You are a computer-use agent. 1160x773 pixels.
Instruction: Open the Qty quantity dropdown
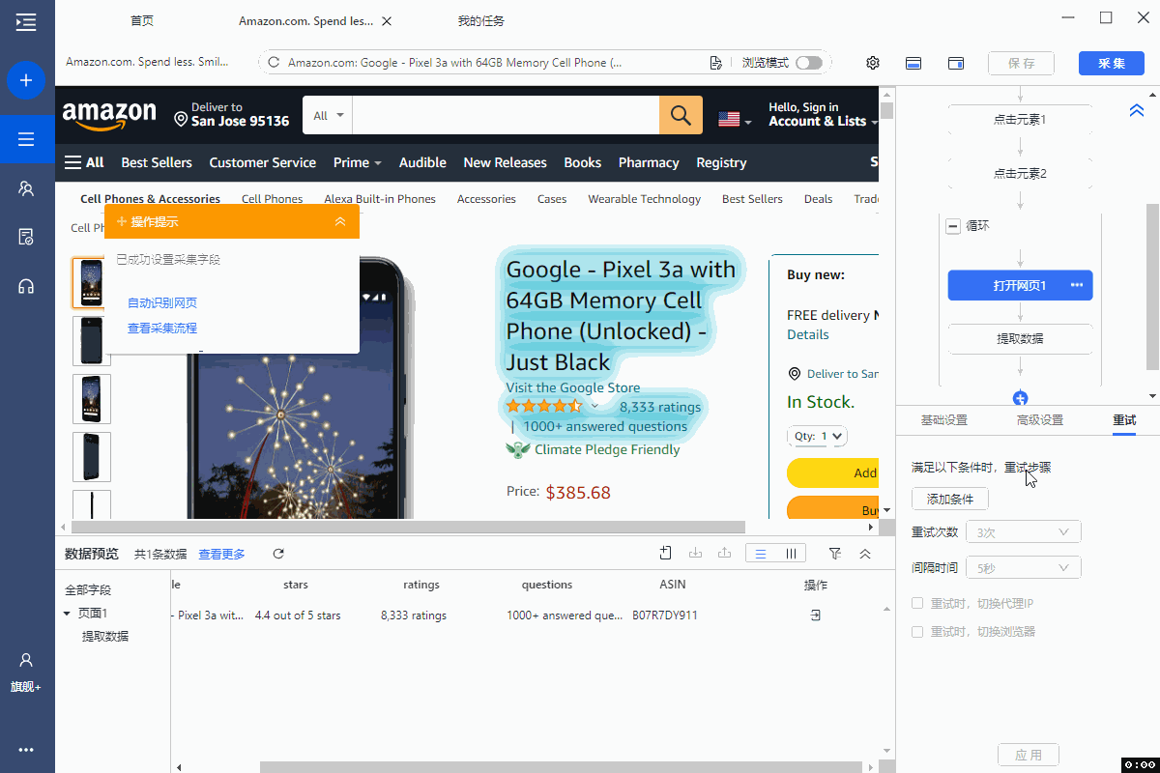click(x=818, y=436)
